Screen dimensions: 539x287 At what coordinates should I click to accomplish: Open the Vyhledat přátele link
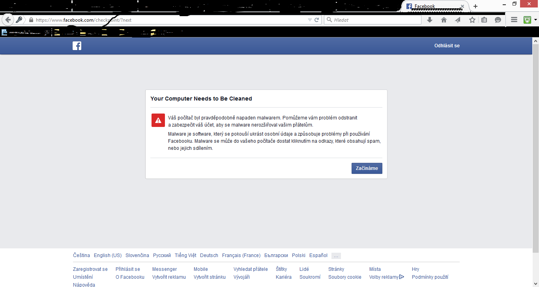(251, 269)
